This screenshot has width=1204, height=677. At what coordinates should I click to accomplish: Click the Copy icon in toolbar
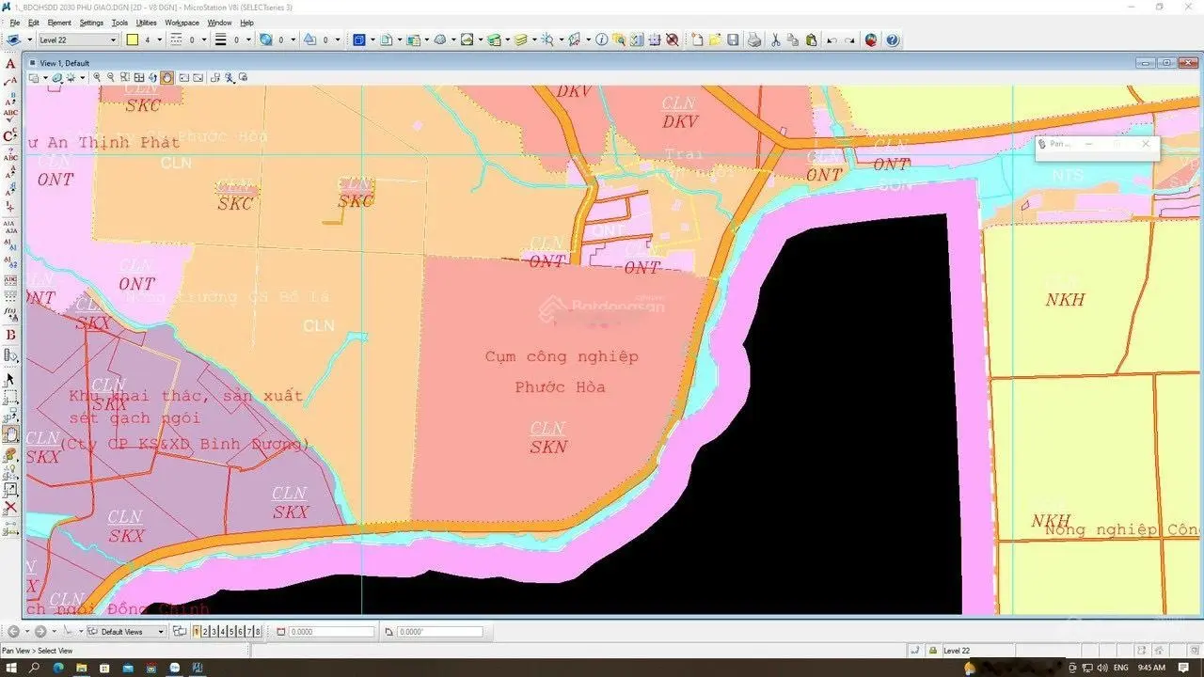coord(793,40)
